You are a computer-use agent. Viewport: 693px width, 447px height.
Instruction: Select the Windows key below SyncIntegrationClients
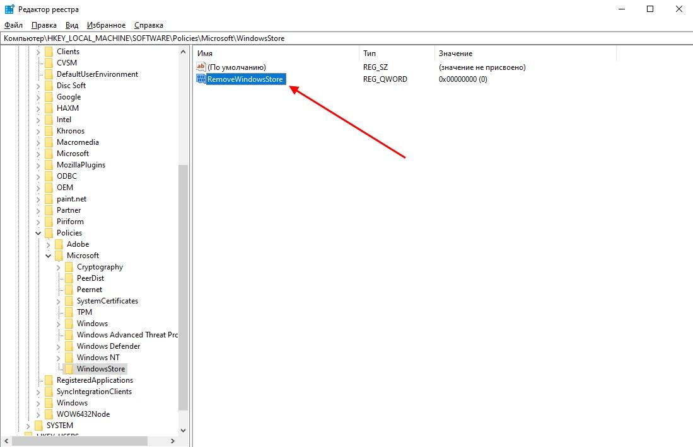(x=72, y=403)
